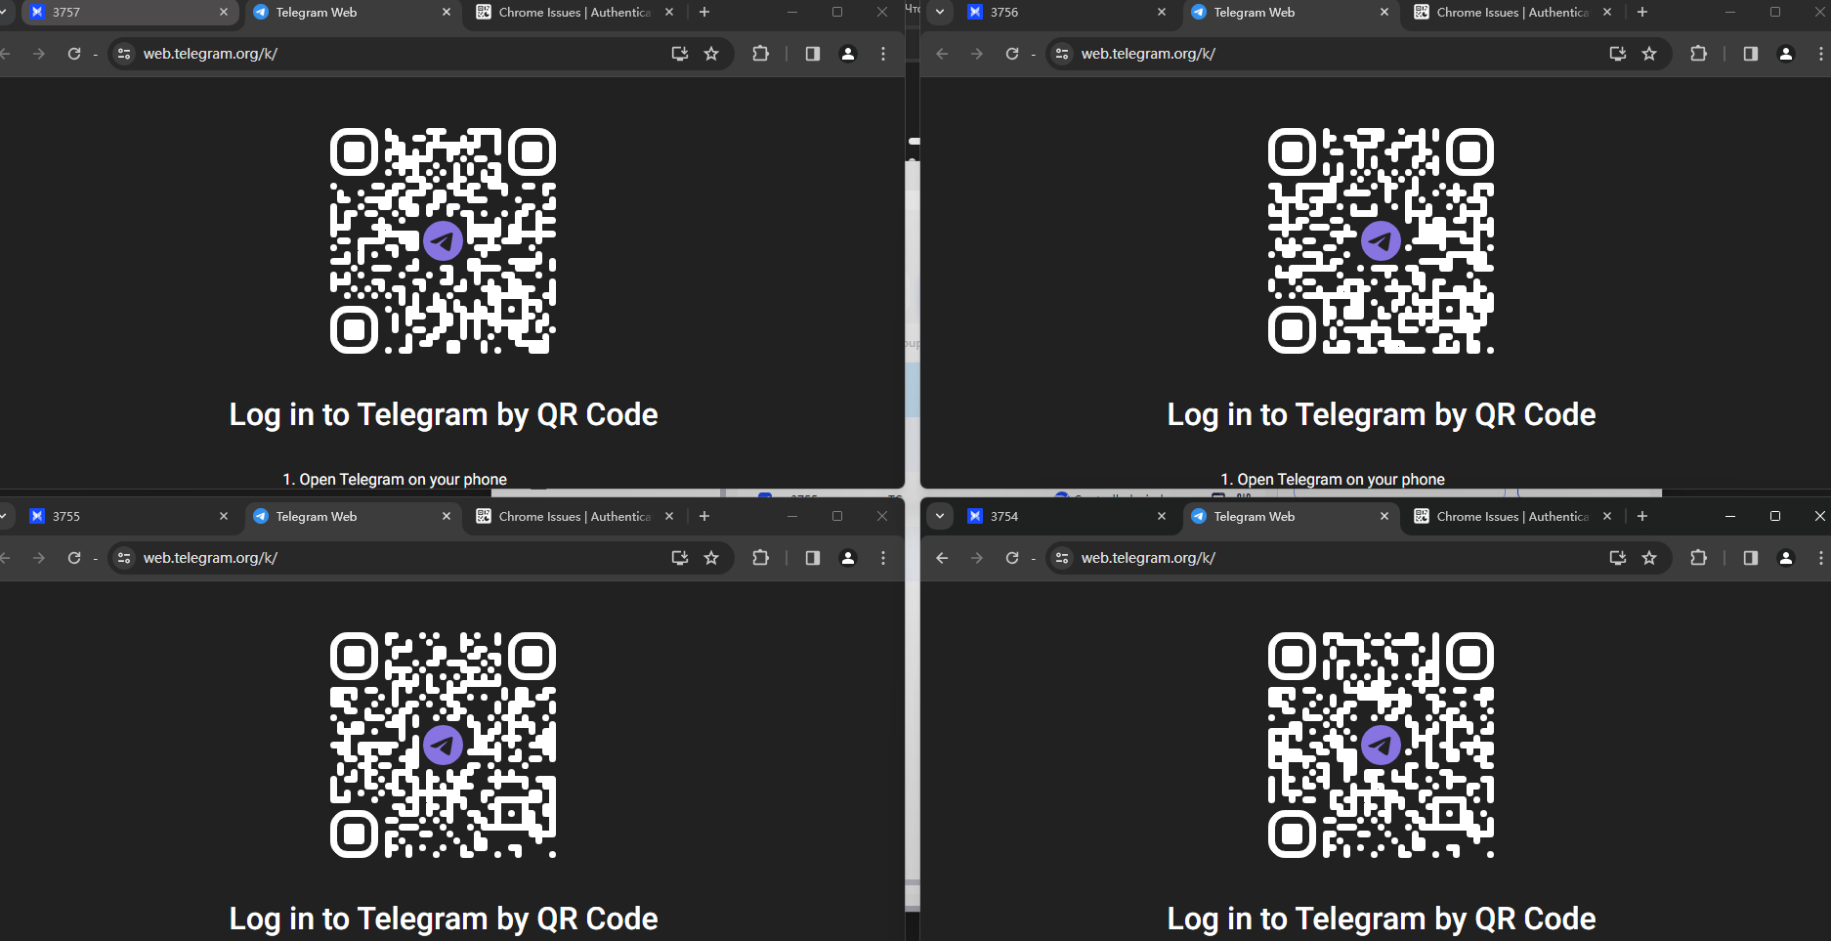Click the QR code in 3755 window

point(444,745)
